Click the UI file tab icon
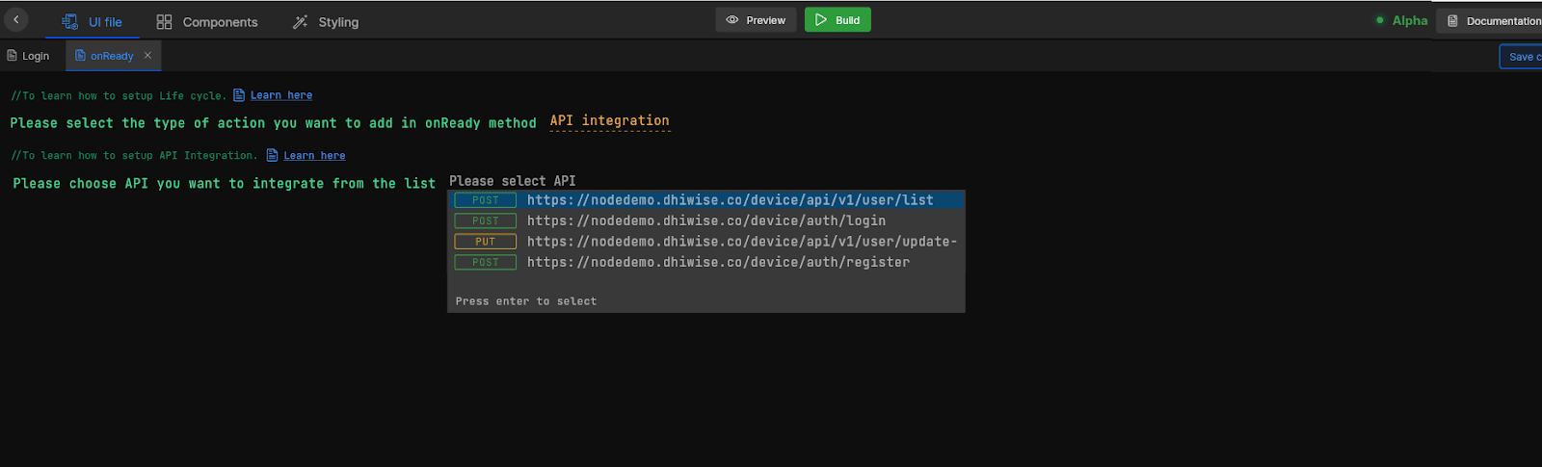Image resolution: width=1542 pixels, height=467 pixels. 70,21
